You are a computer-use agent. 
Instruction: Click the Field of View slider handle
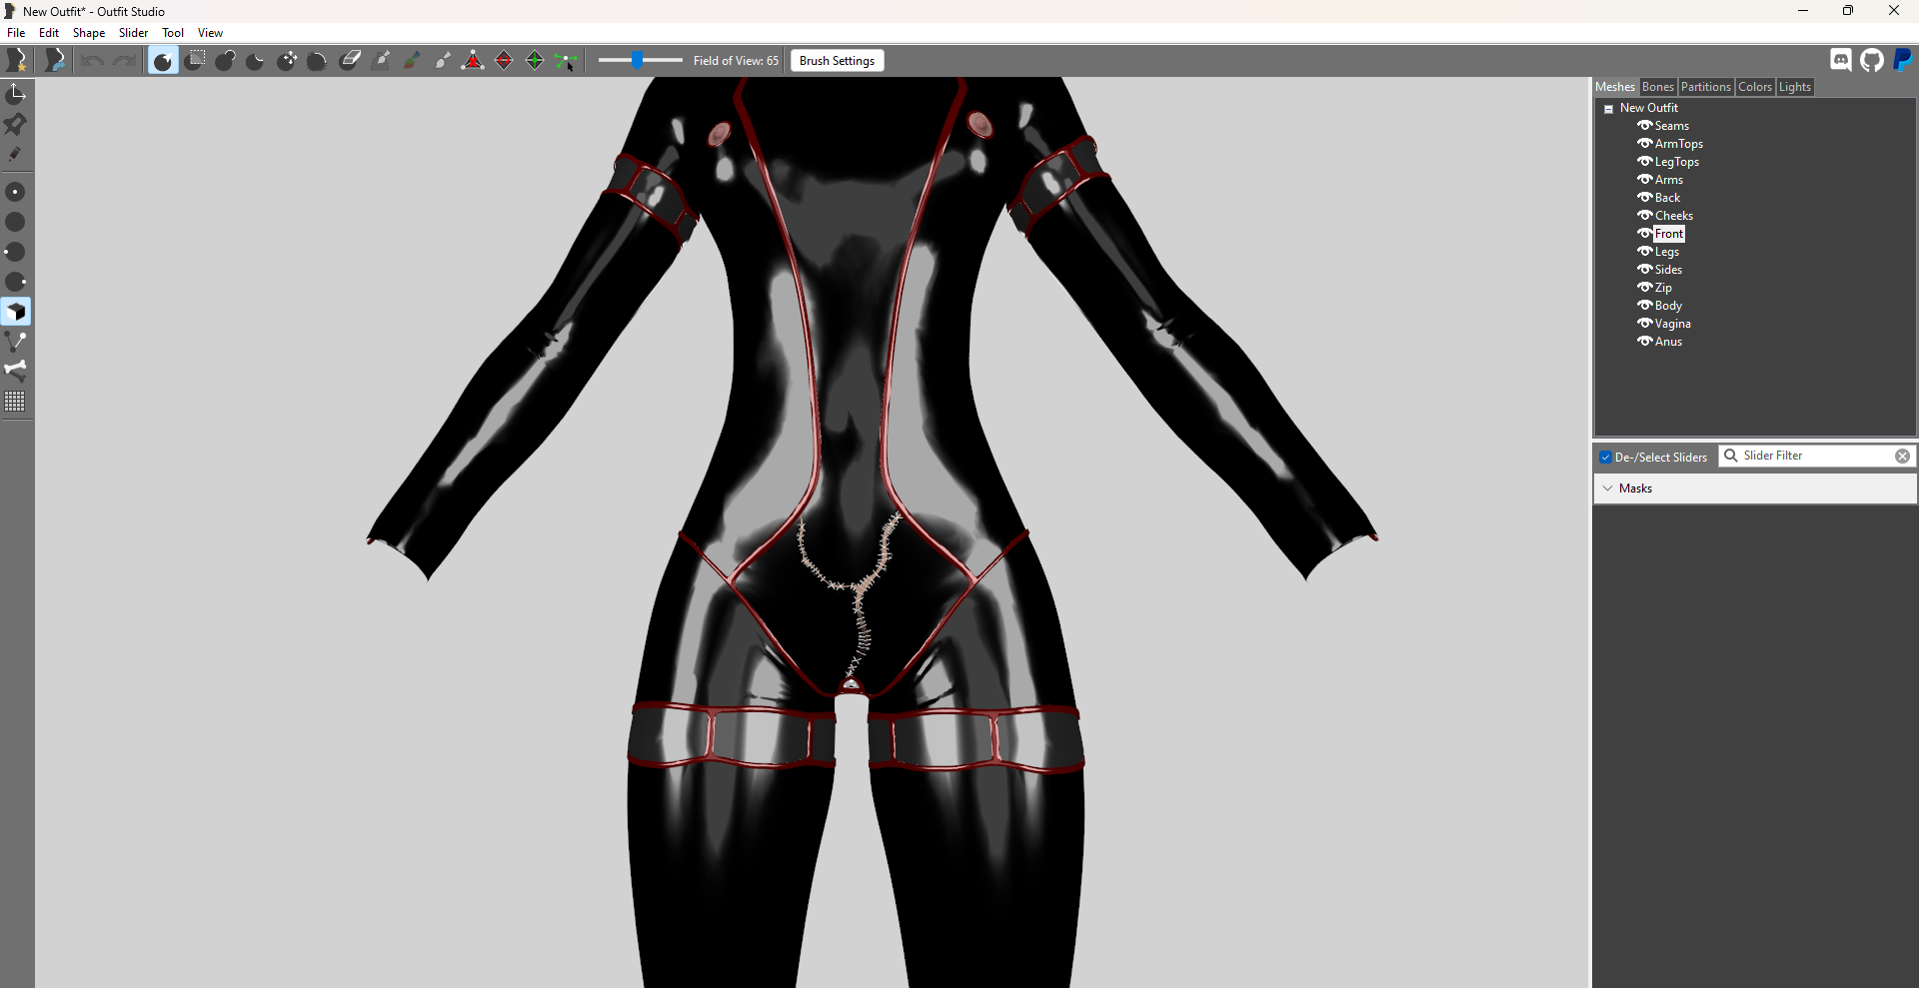point(637,61)
